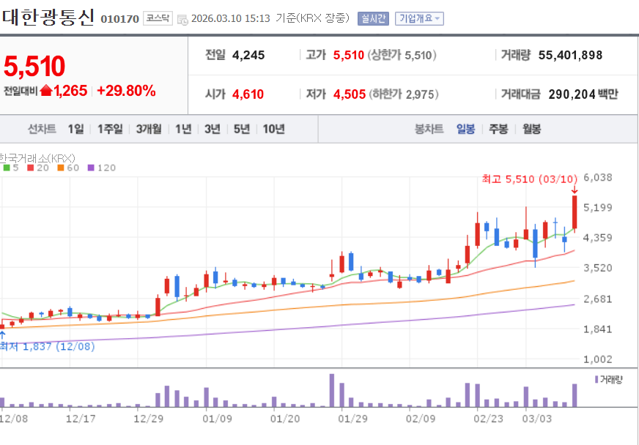Select the 1일 line chart tab

coord(75,129)
